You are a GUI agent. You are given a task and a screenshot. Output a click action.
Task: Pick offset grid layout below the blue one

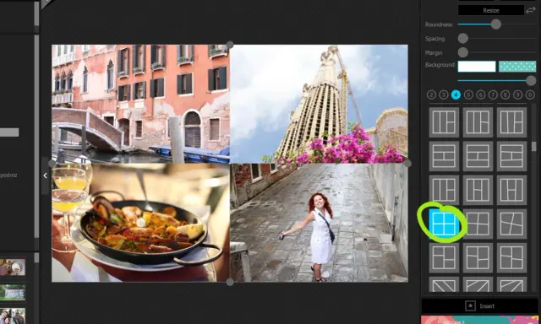pyautogui.click(x=444, y=257)
